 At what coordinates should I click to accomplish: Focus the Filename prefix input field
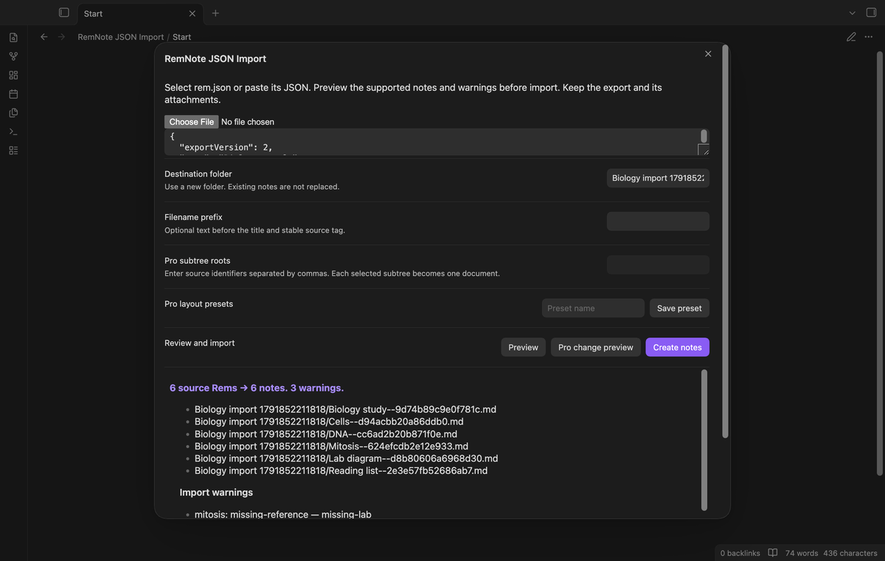point(658,221)
